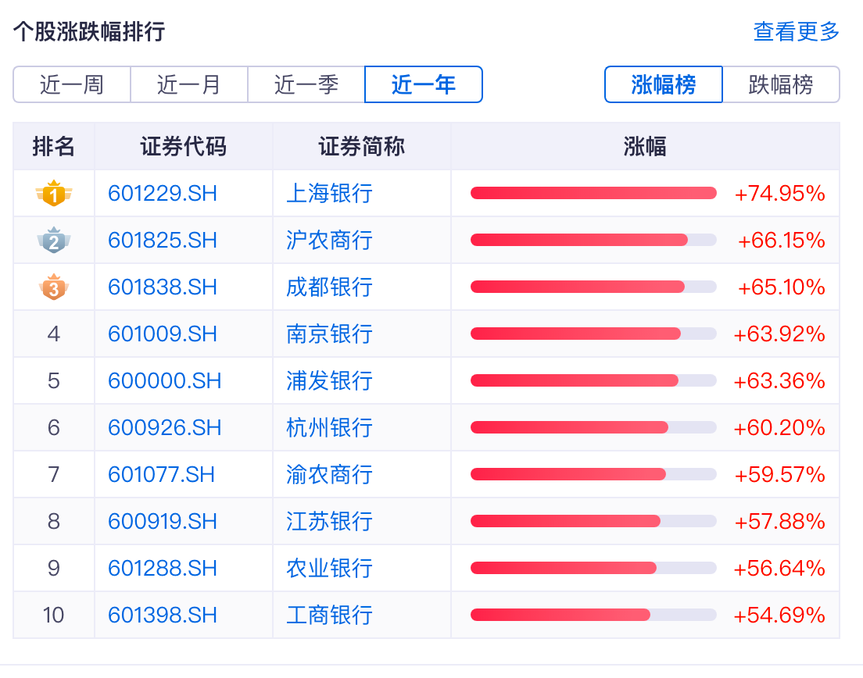This screenshot has width=863, height=678.
Task: Click the +60.20% gain value
Action: [x=779, y=427]
